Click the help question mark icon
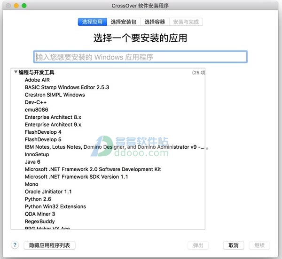This screenshot has width=282, height=259. pyautogui.click(x=15, y=245)
